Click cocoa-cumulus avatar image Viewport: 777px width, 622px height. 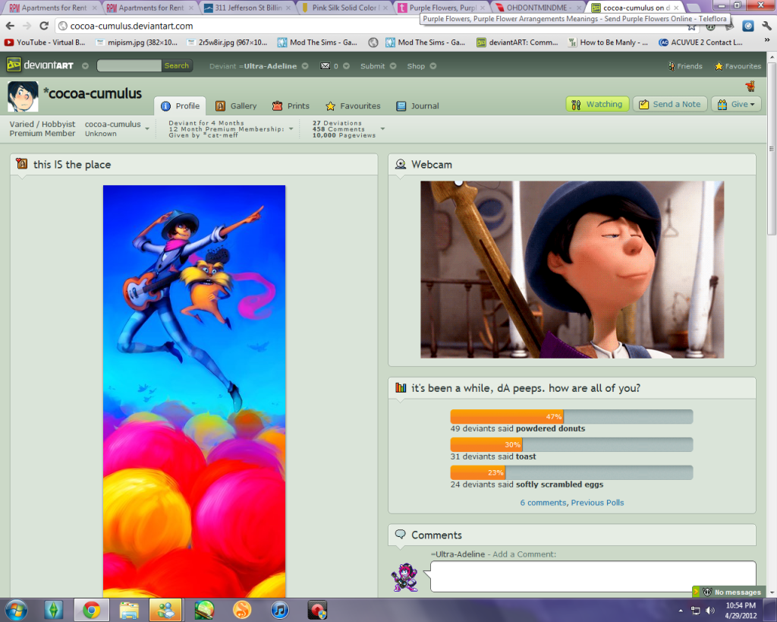point(23,96)
